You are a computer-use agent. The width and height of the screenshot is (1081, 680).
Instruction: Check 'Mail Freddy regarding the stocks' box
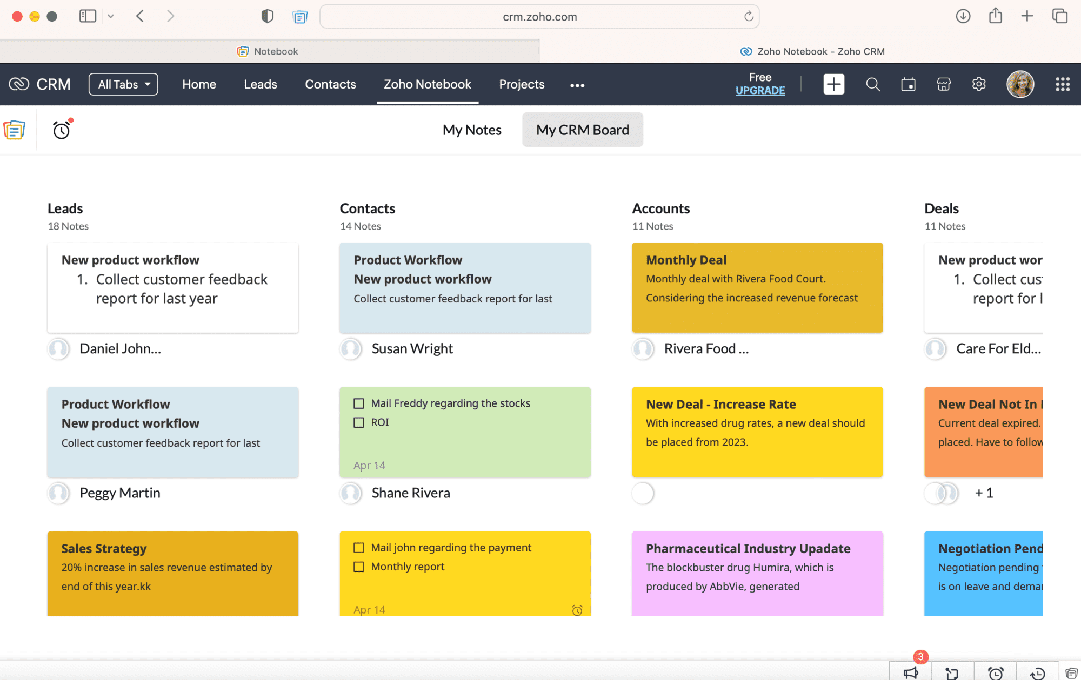pos(359,403)
